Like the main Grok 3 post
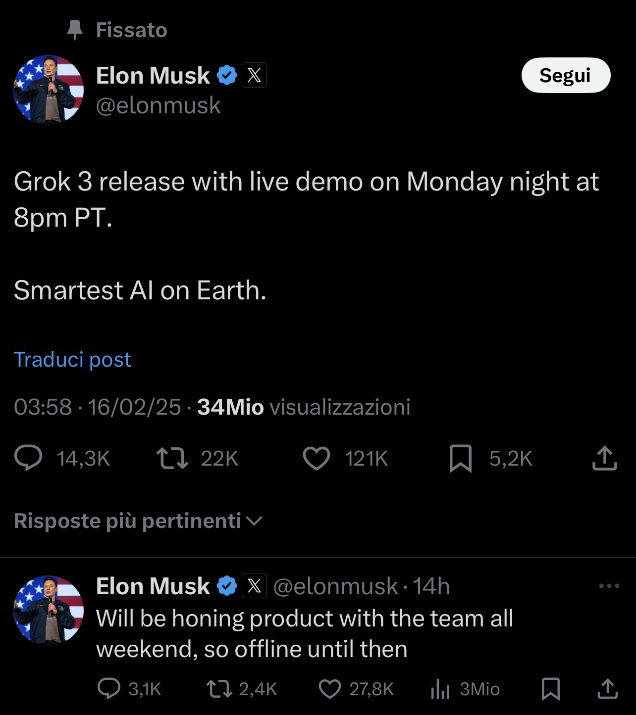The width and height of the screenshot is (636, 715). 317,458
